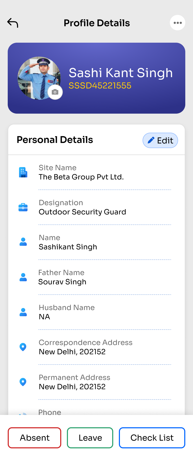Click the Designation briefcase icon

tap(23, 207)
